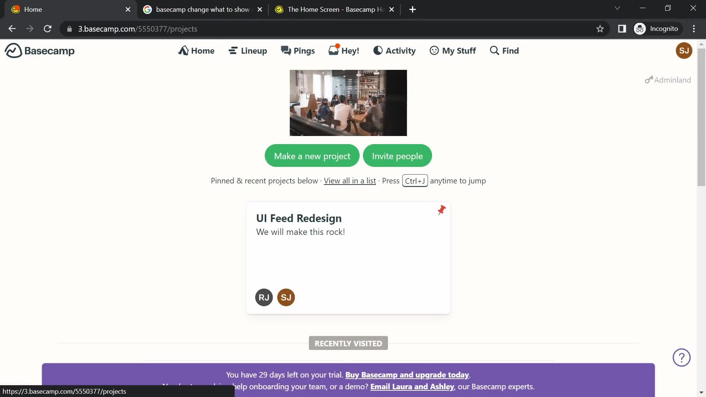The image size is (706, 397).
Task: Expand browser extensions menu
Action: pyautogui.click(x=622, y=29)
